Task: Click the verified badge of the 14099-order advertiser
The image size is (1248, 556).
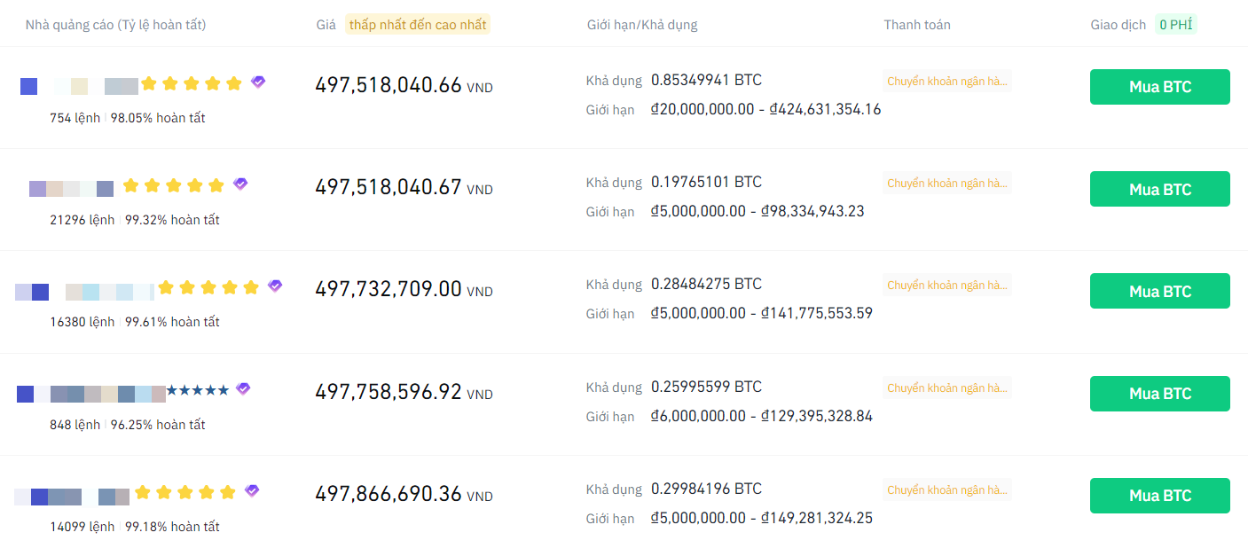Action: point(252,491)
